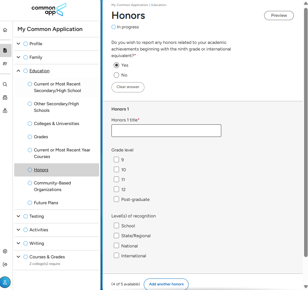Click the Preview button
Viewport: 308px width, 290px height.
[x=279, y=16]
